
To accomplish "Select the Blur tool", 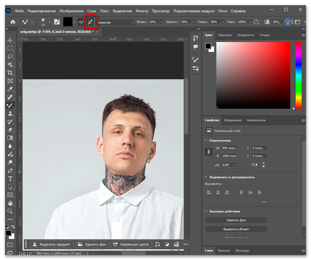I will (x=10, y=146).
